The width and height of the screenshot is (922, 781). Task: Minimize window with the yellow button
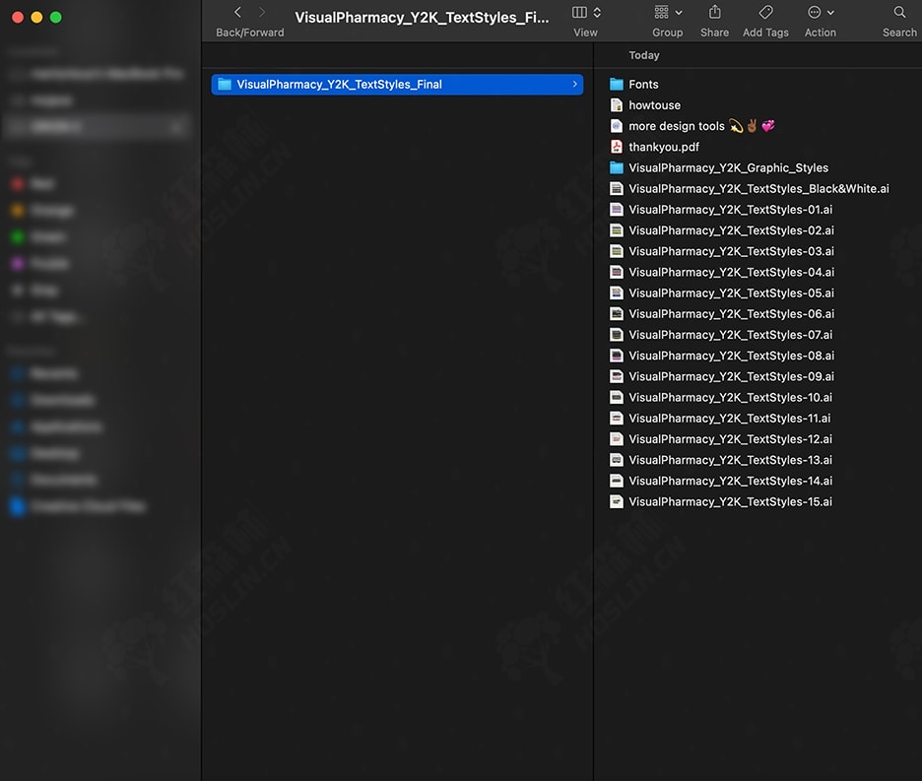[36, 17]
